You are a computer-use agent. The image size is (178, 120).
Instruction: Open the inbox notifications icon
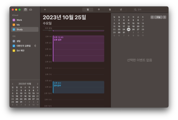(31, 10)
